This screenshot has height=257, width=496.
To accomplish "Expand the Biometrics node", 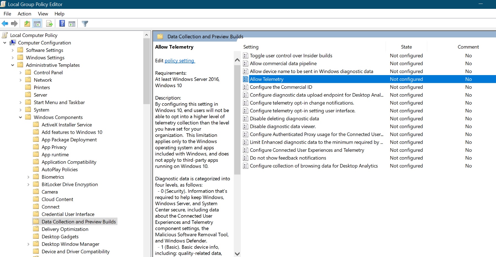I will [28, 177].
